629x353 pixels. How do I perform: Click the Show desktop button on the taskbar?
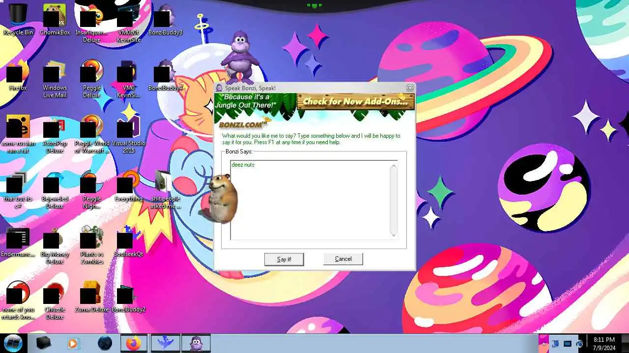coord(625,343)
